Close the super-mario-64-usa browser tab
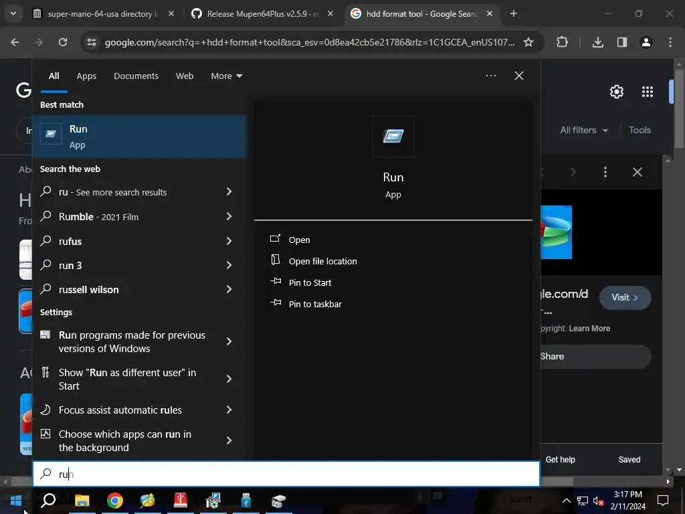Image resolution: width=685 pixels, height=514 pixels. tap(171, 14)
